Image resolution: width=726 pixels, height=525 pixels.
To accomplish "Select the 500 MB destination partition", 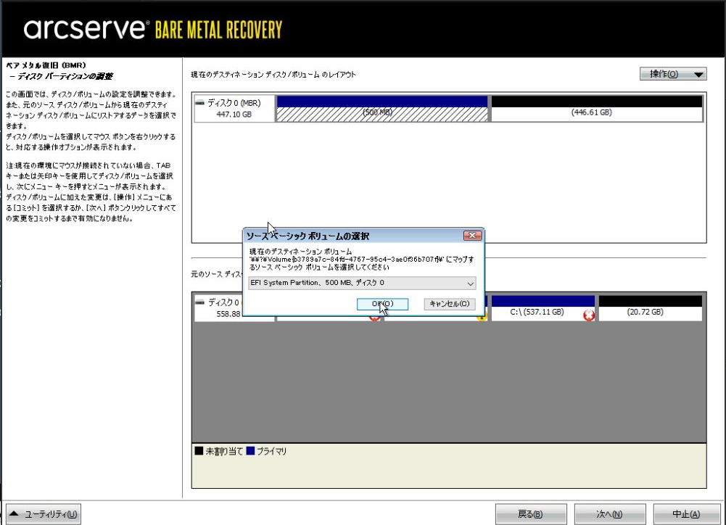I will 382,109.
